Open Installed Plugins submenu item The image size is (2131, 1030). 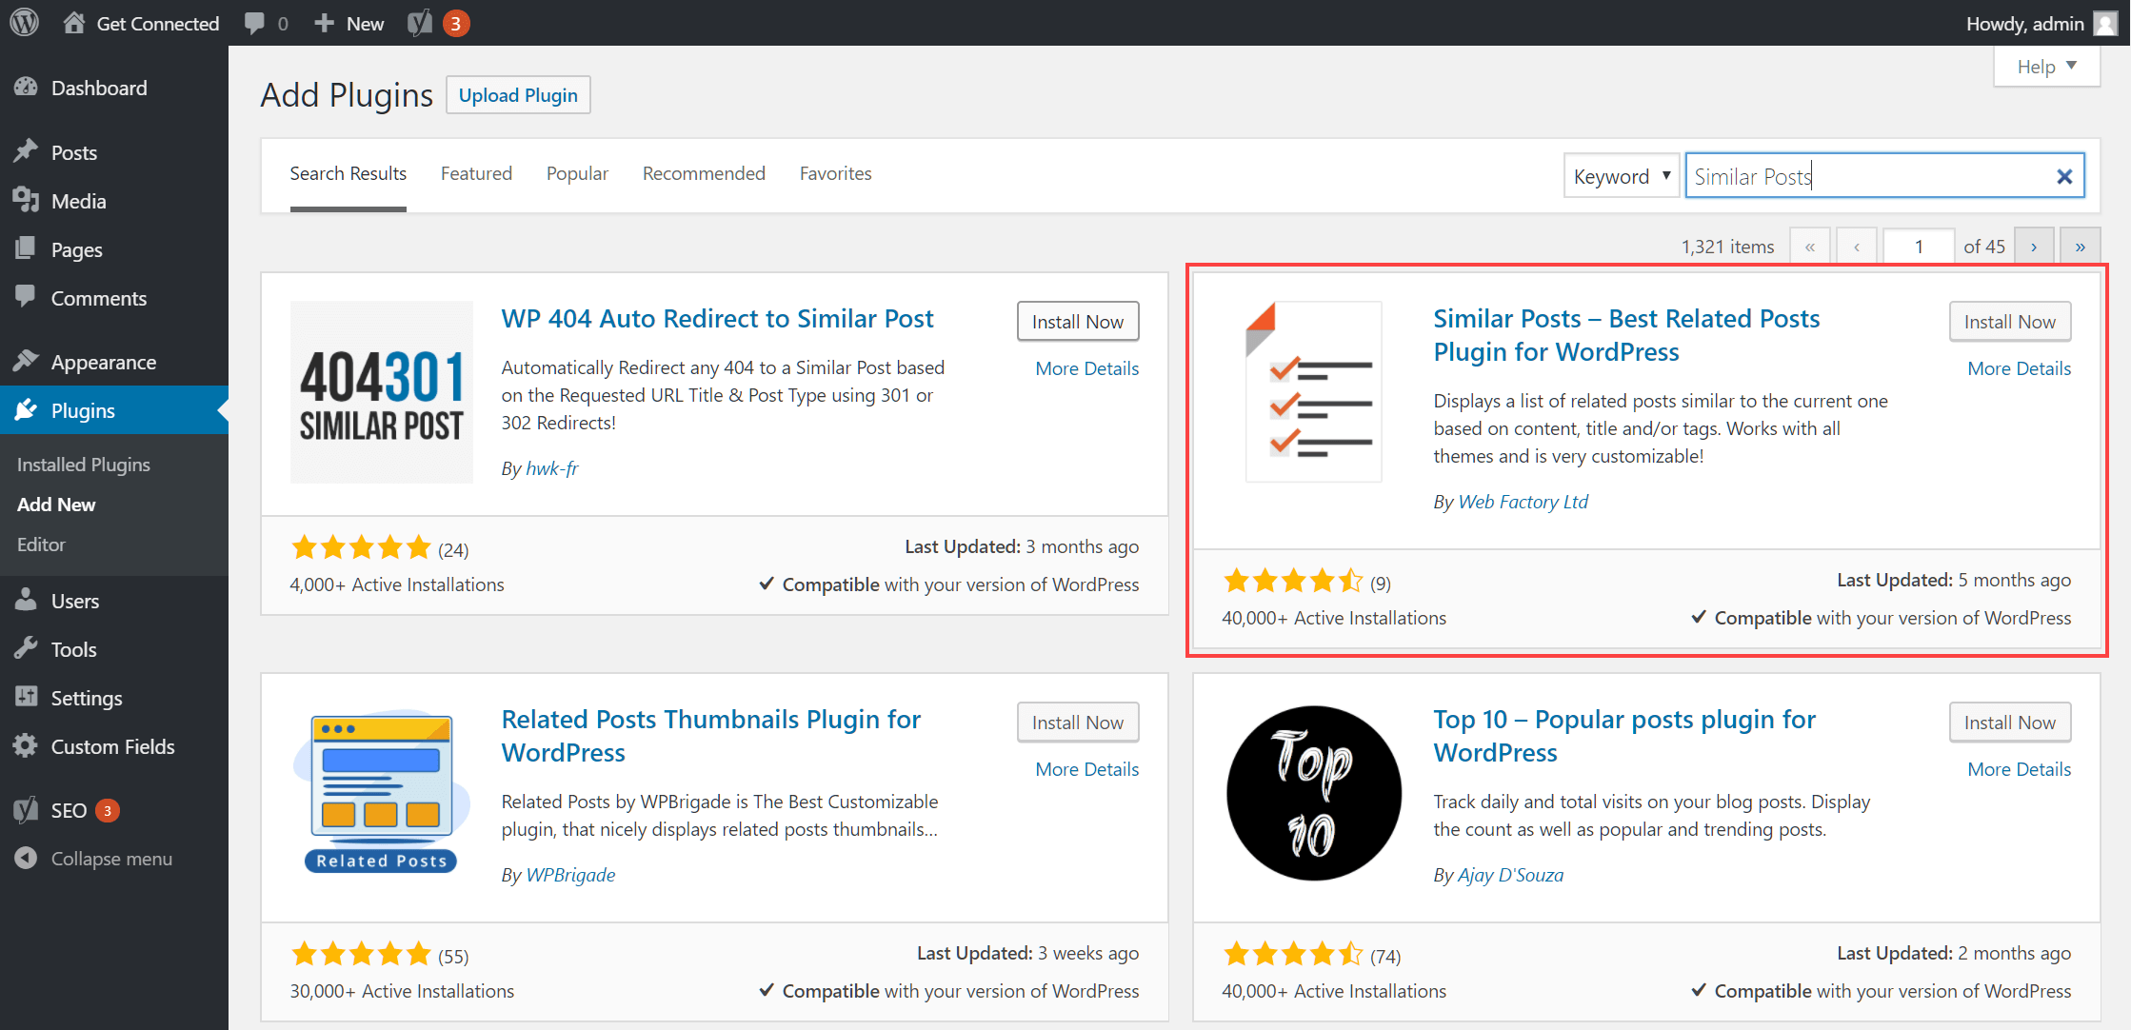(x=84, y=465)
